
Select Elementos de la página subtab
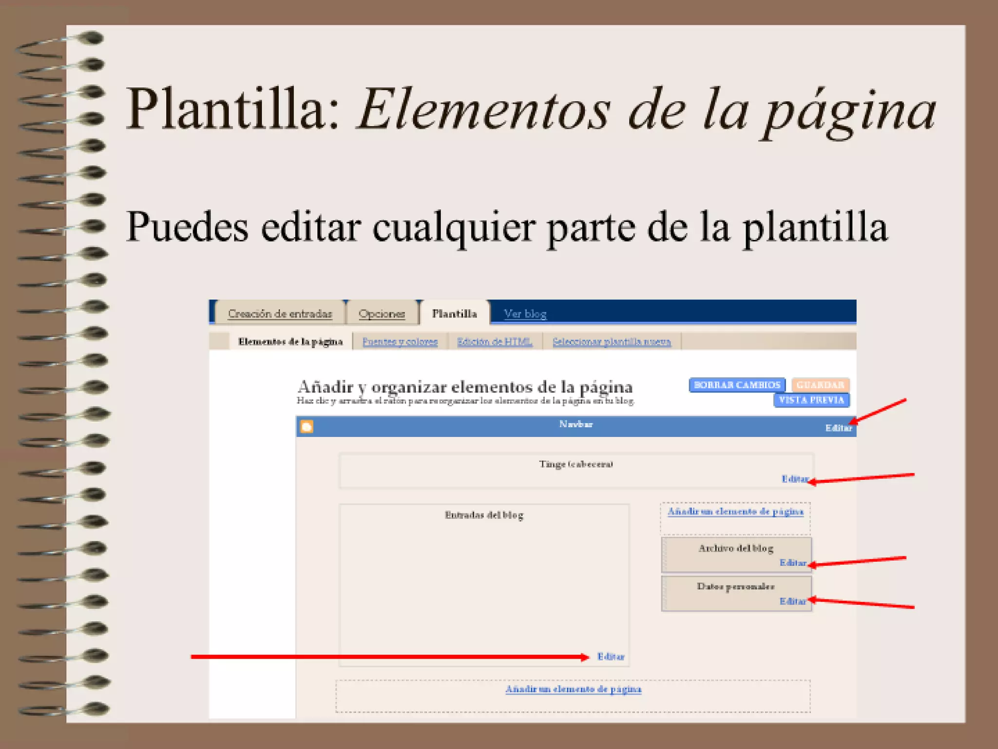click(x=290, y=342)
